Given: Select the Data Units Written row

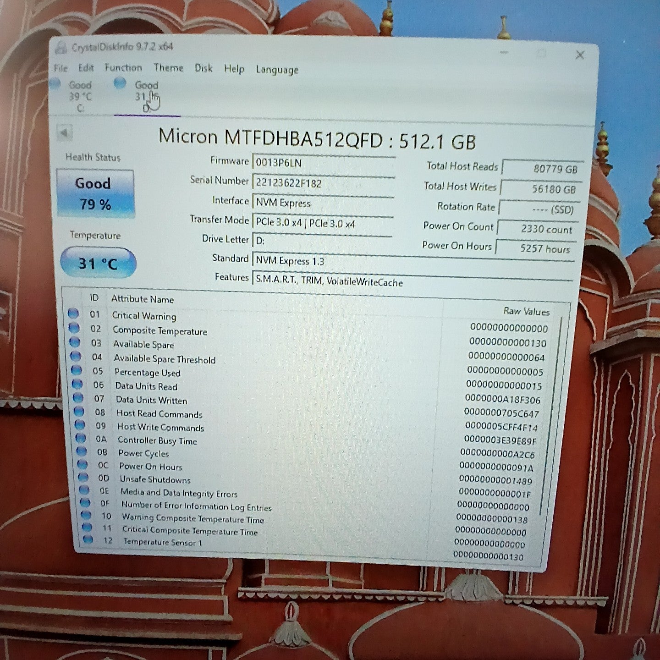Looking at the screenshot, I should click(275, 400).
